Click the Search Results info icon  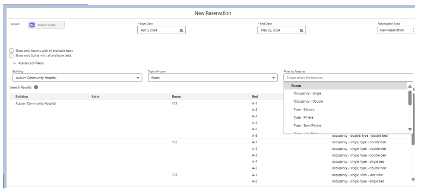pos(36,87)
